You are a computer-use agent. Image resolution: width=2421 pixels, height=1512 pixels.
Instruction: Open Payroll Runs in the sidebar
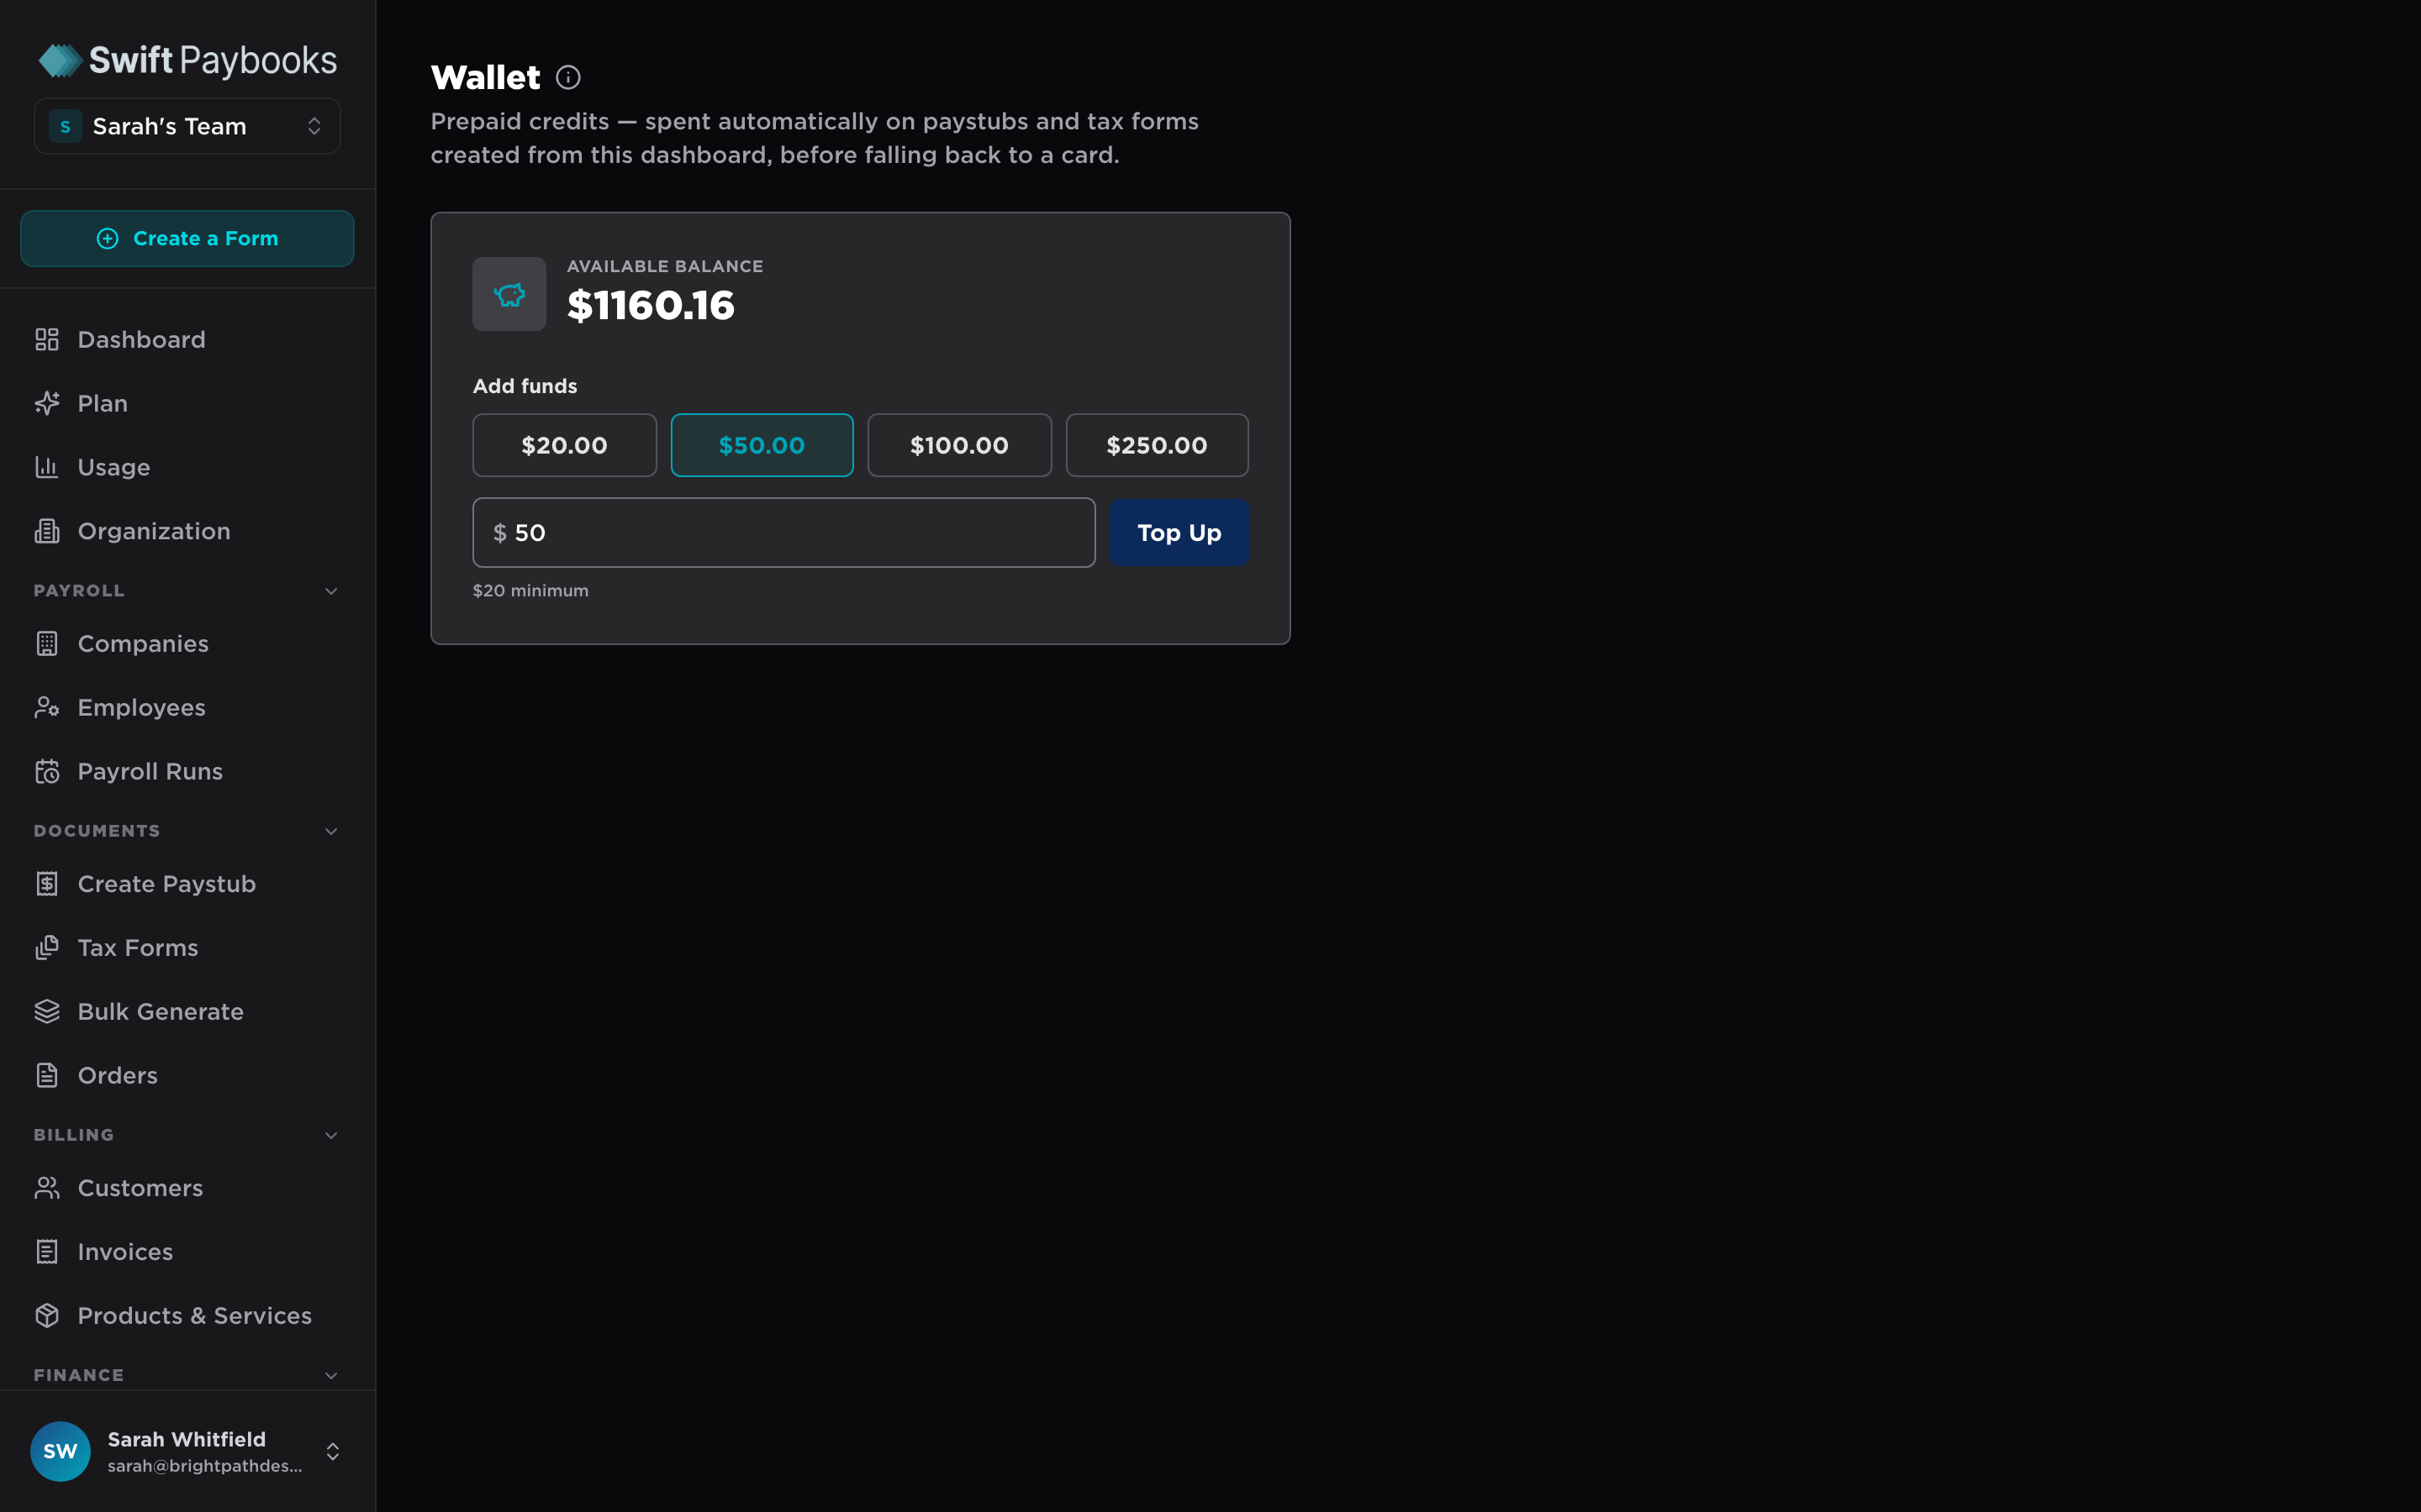point(187,772)
